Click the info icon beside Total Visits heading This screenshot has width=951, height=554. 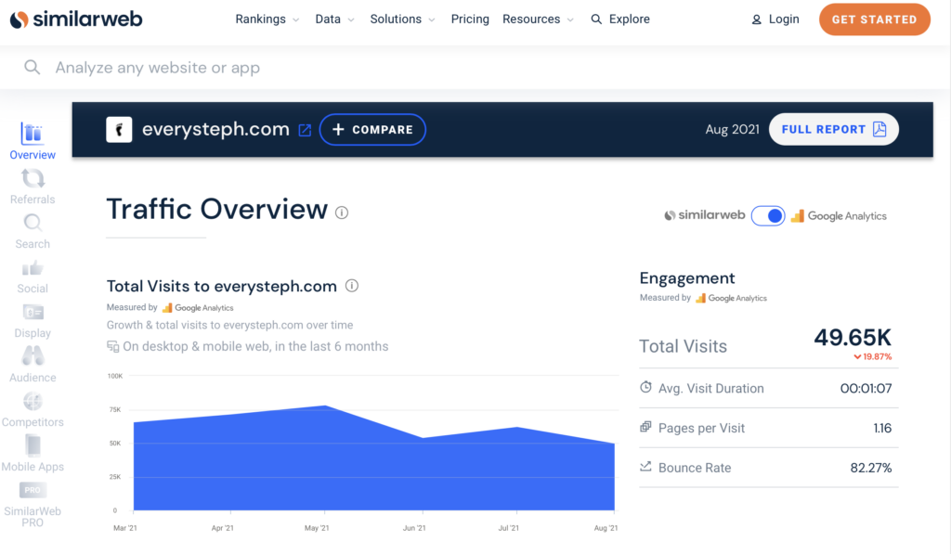point(352,286)
